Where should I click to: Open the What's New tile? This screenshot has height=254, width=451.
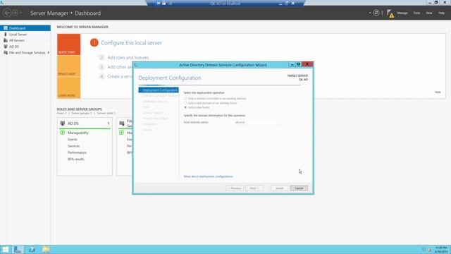[69, 66]
